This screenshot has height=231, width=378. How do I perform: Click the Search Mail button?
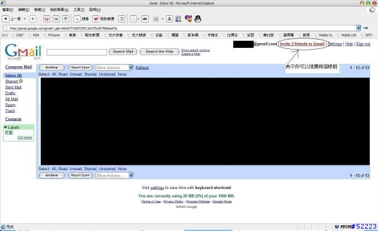pyautogui.click(x=123, y=51)
